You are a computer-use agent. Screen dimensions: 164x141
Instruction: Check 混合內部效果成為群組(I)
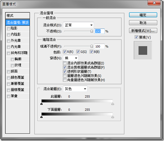point(65,63)
